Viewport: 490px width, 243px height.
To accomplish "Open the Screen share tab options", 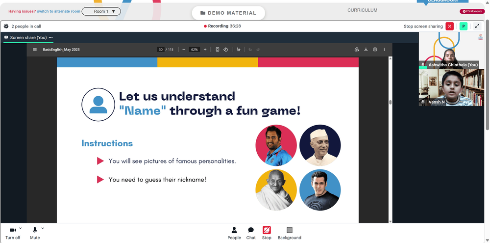I will point(50,38).
